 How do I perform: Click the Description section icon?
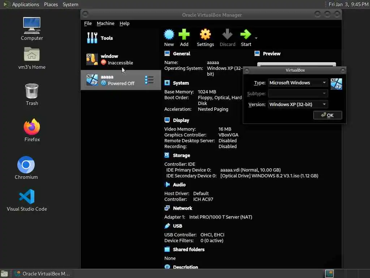[x=167, y=267]
